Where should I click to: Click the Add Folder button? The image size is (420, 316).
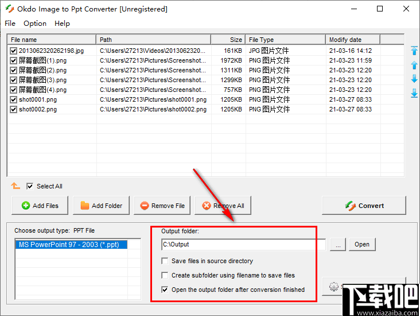[x=101, y=206]
